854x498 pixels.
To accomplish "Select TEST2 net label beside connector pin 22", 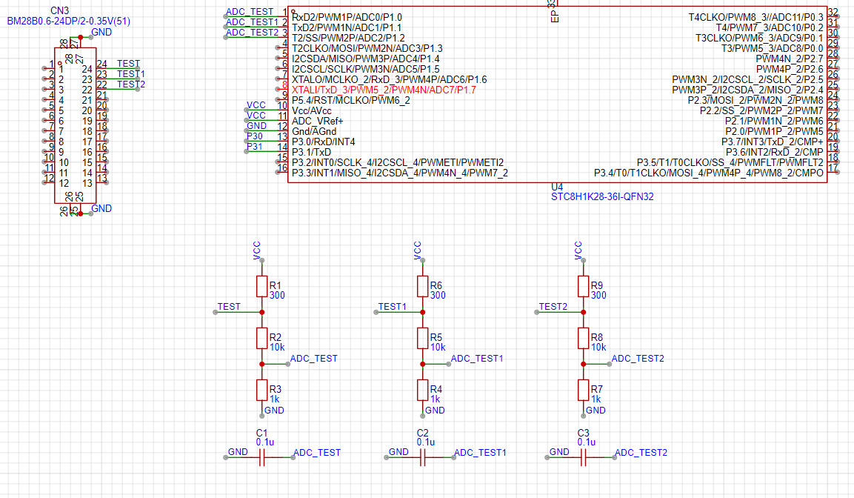I will 130,84.
